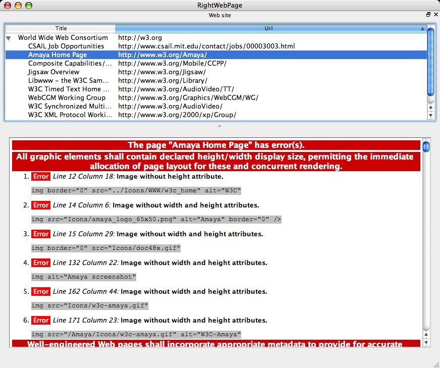The height and width of the screenshot is (368, 440).
Task: Select the W3C XML Protocol Working row
Action: [x=216, y=115]
